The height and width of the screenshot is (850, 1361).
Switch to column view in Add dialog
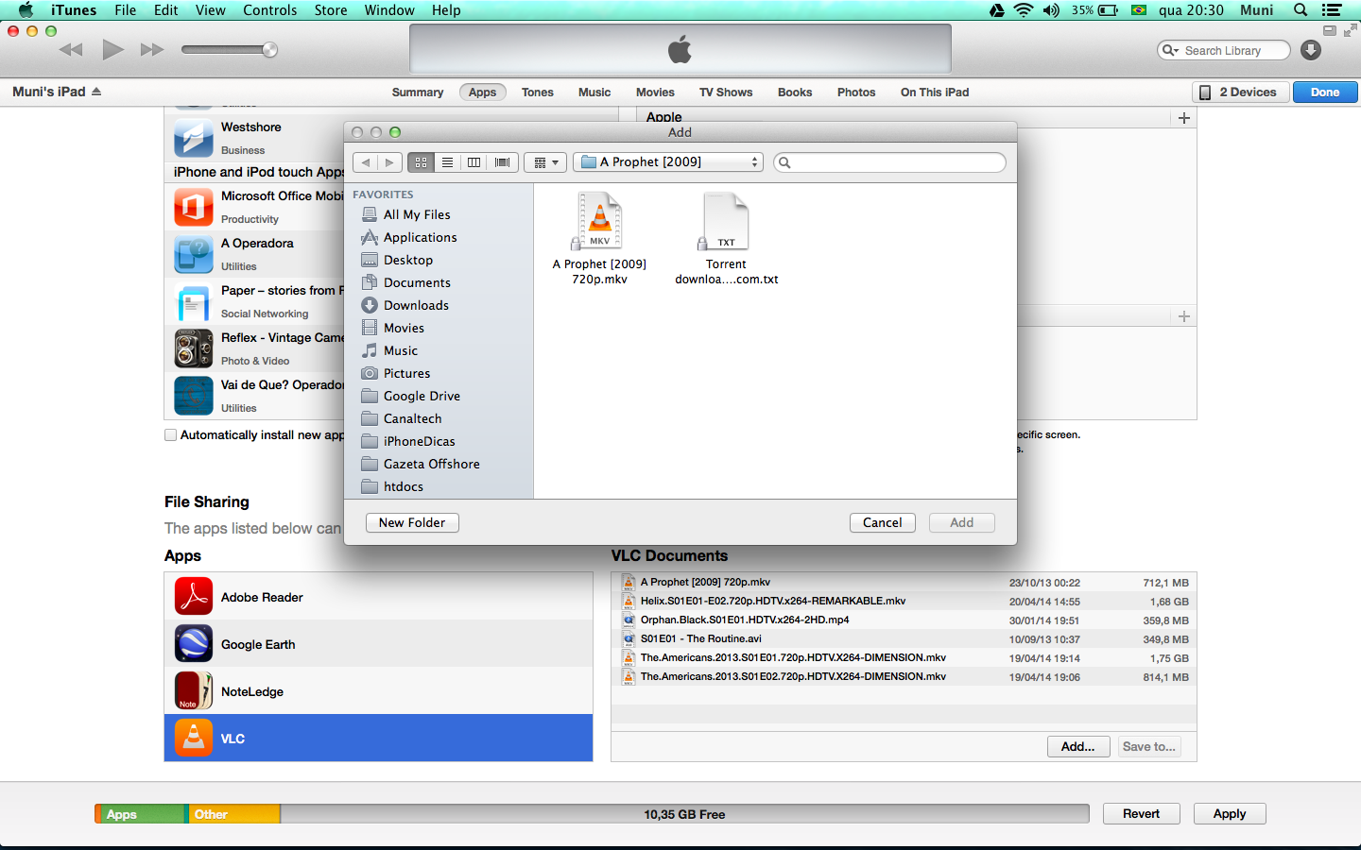[474, 162]
